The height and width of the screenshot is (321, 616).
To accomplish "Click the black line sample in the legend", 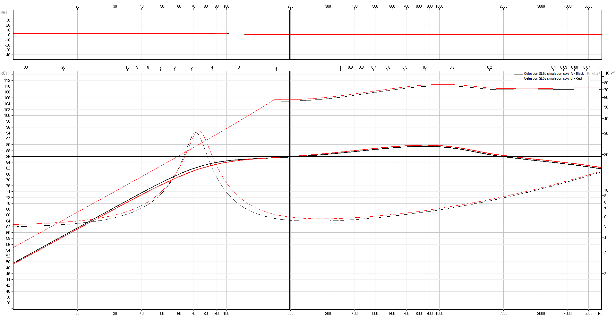I will (x=518, y=74).
